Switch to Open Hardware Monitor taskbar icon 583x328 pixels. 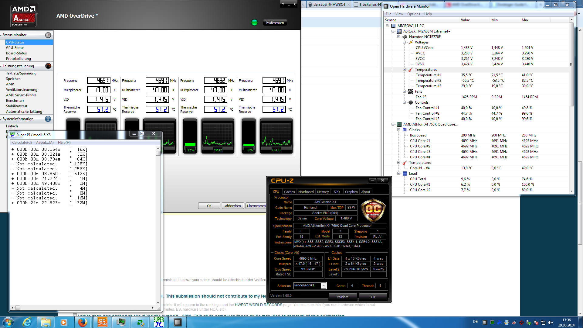(178, 322)
